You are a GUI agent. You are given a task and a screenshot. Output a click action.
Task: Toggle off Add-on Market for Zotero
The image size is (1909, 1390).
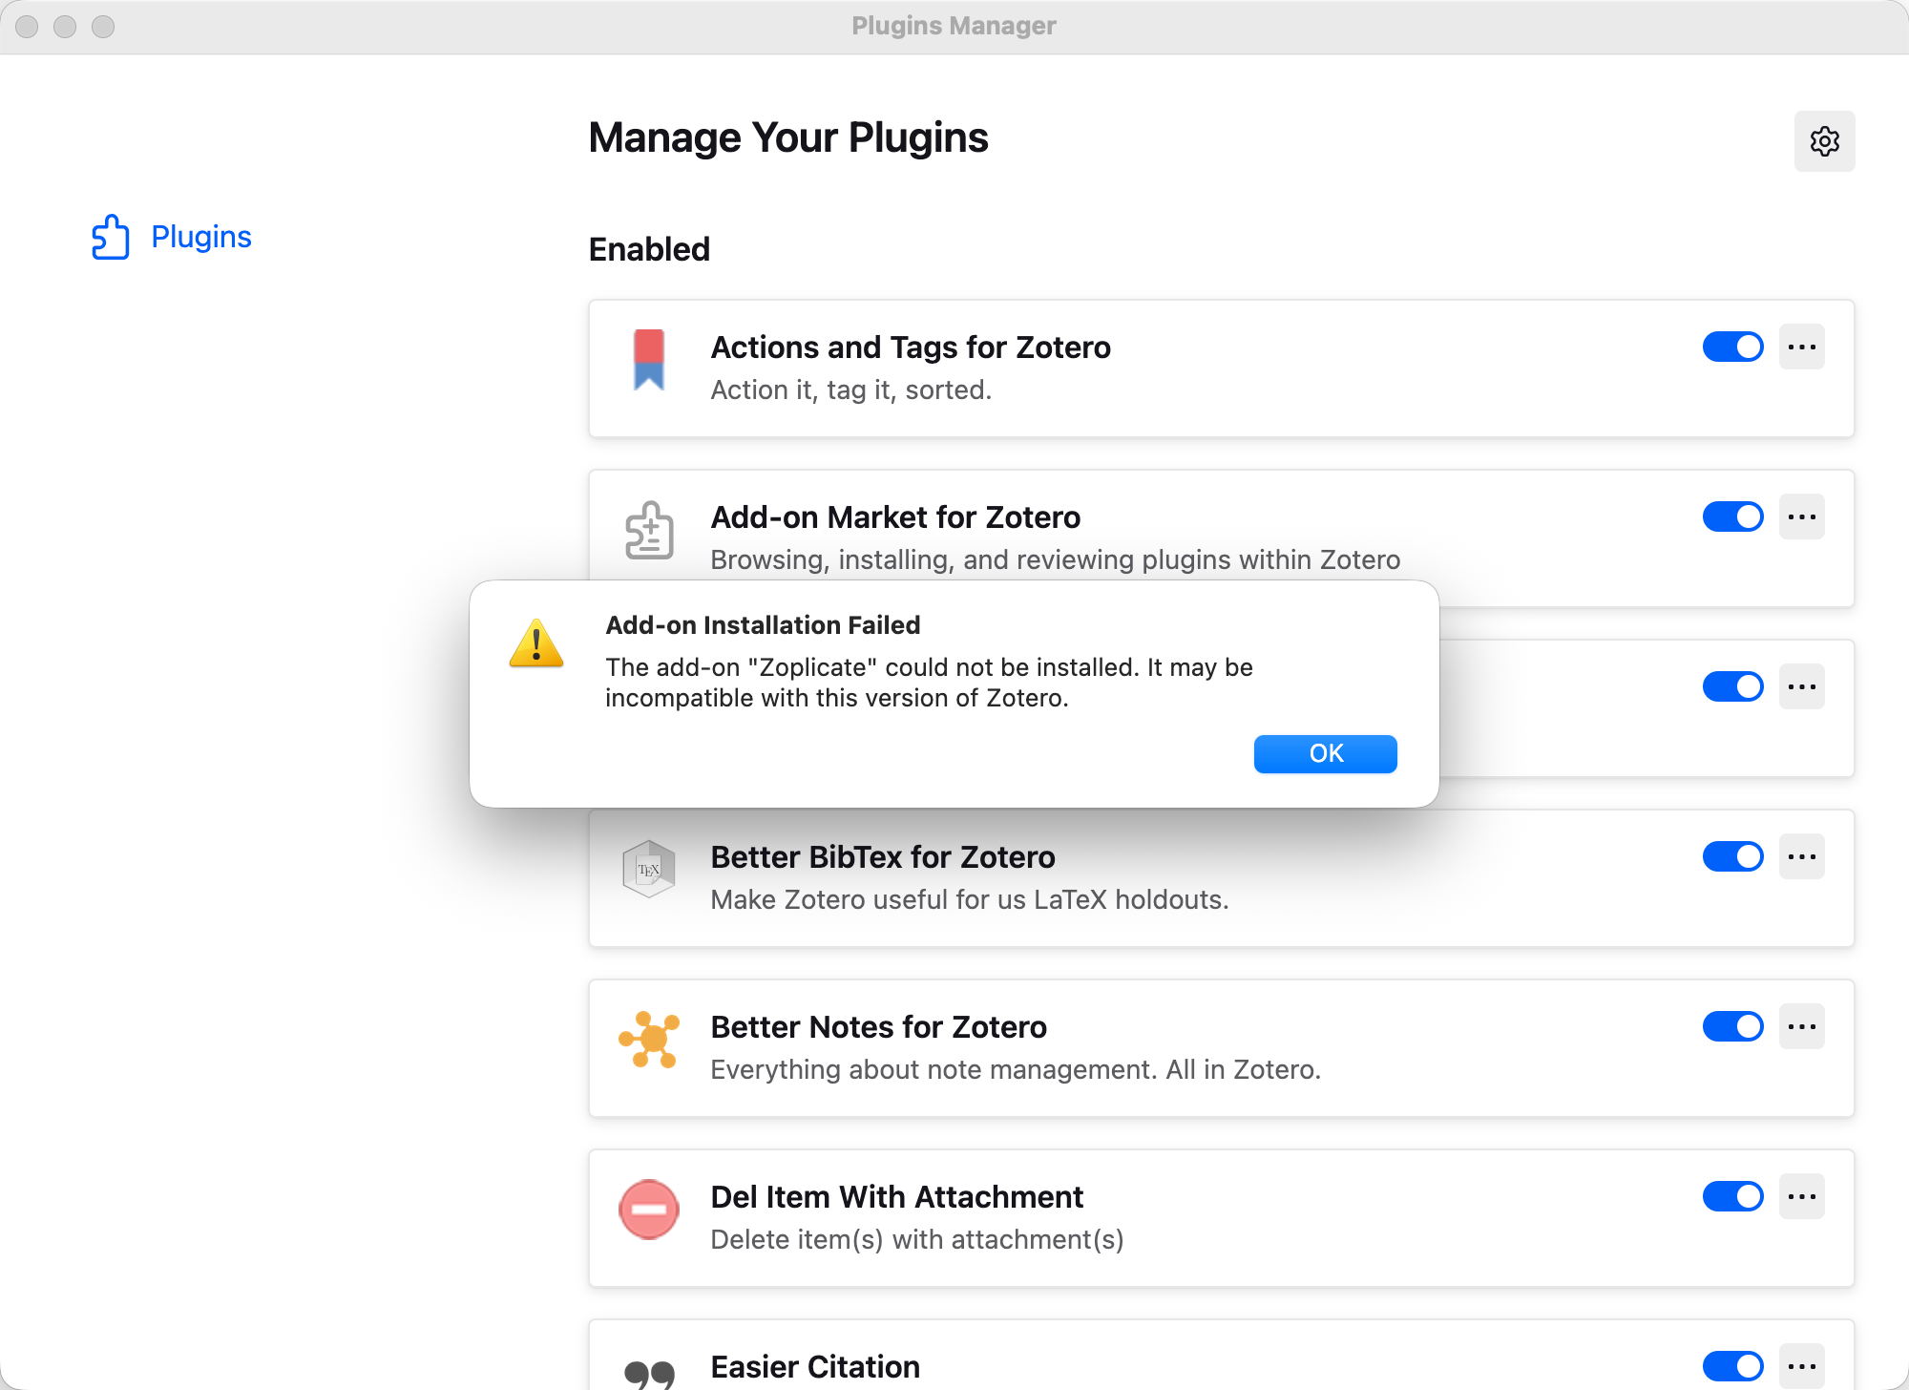click(1732, 517)
